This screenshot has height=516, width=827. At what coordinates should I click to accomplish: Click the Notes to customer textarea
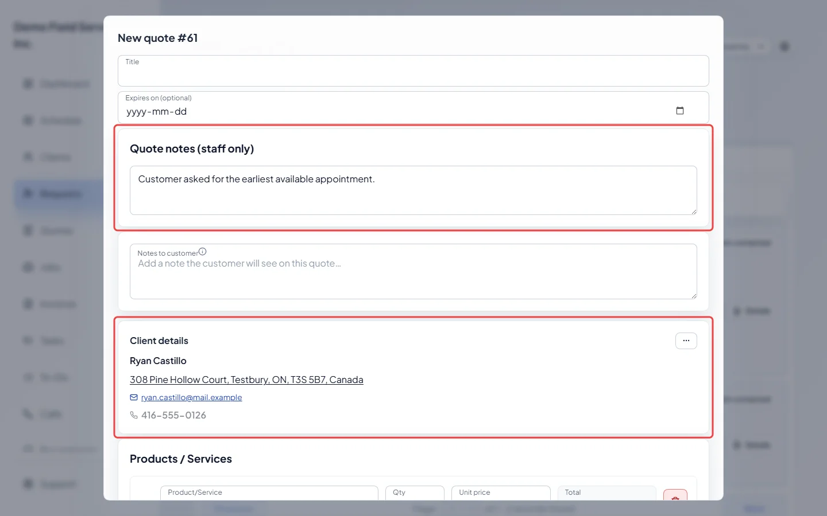coord(413,271)
